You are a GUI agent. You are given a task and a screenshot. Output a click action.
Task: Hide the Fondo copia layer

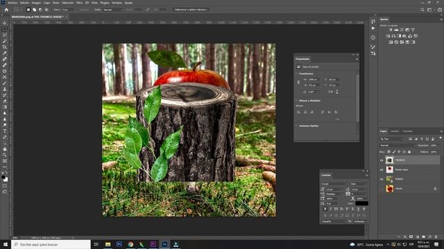382,169
